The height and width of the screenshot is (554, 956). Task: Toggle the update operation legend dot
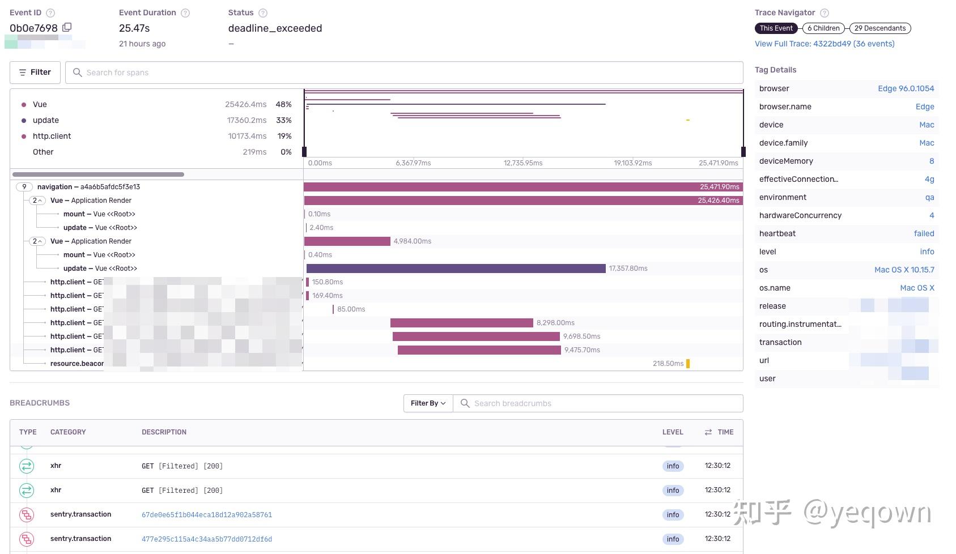tap(23, 120)
